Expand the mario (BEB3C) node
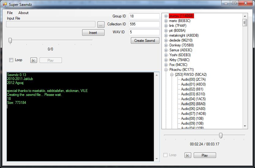Viewport: 255px width, 168px height. tap(166, 21)
